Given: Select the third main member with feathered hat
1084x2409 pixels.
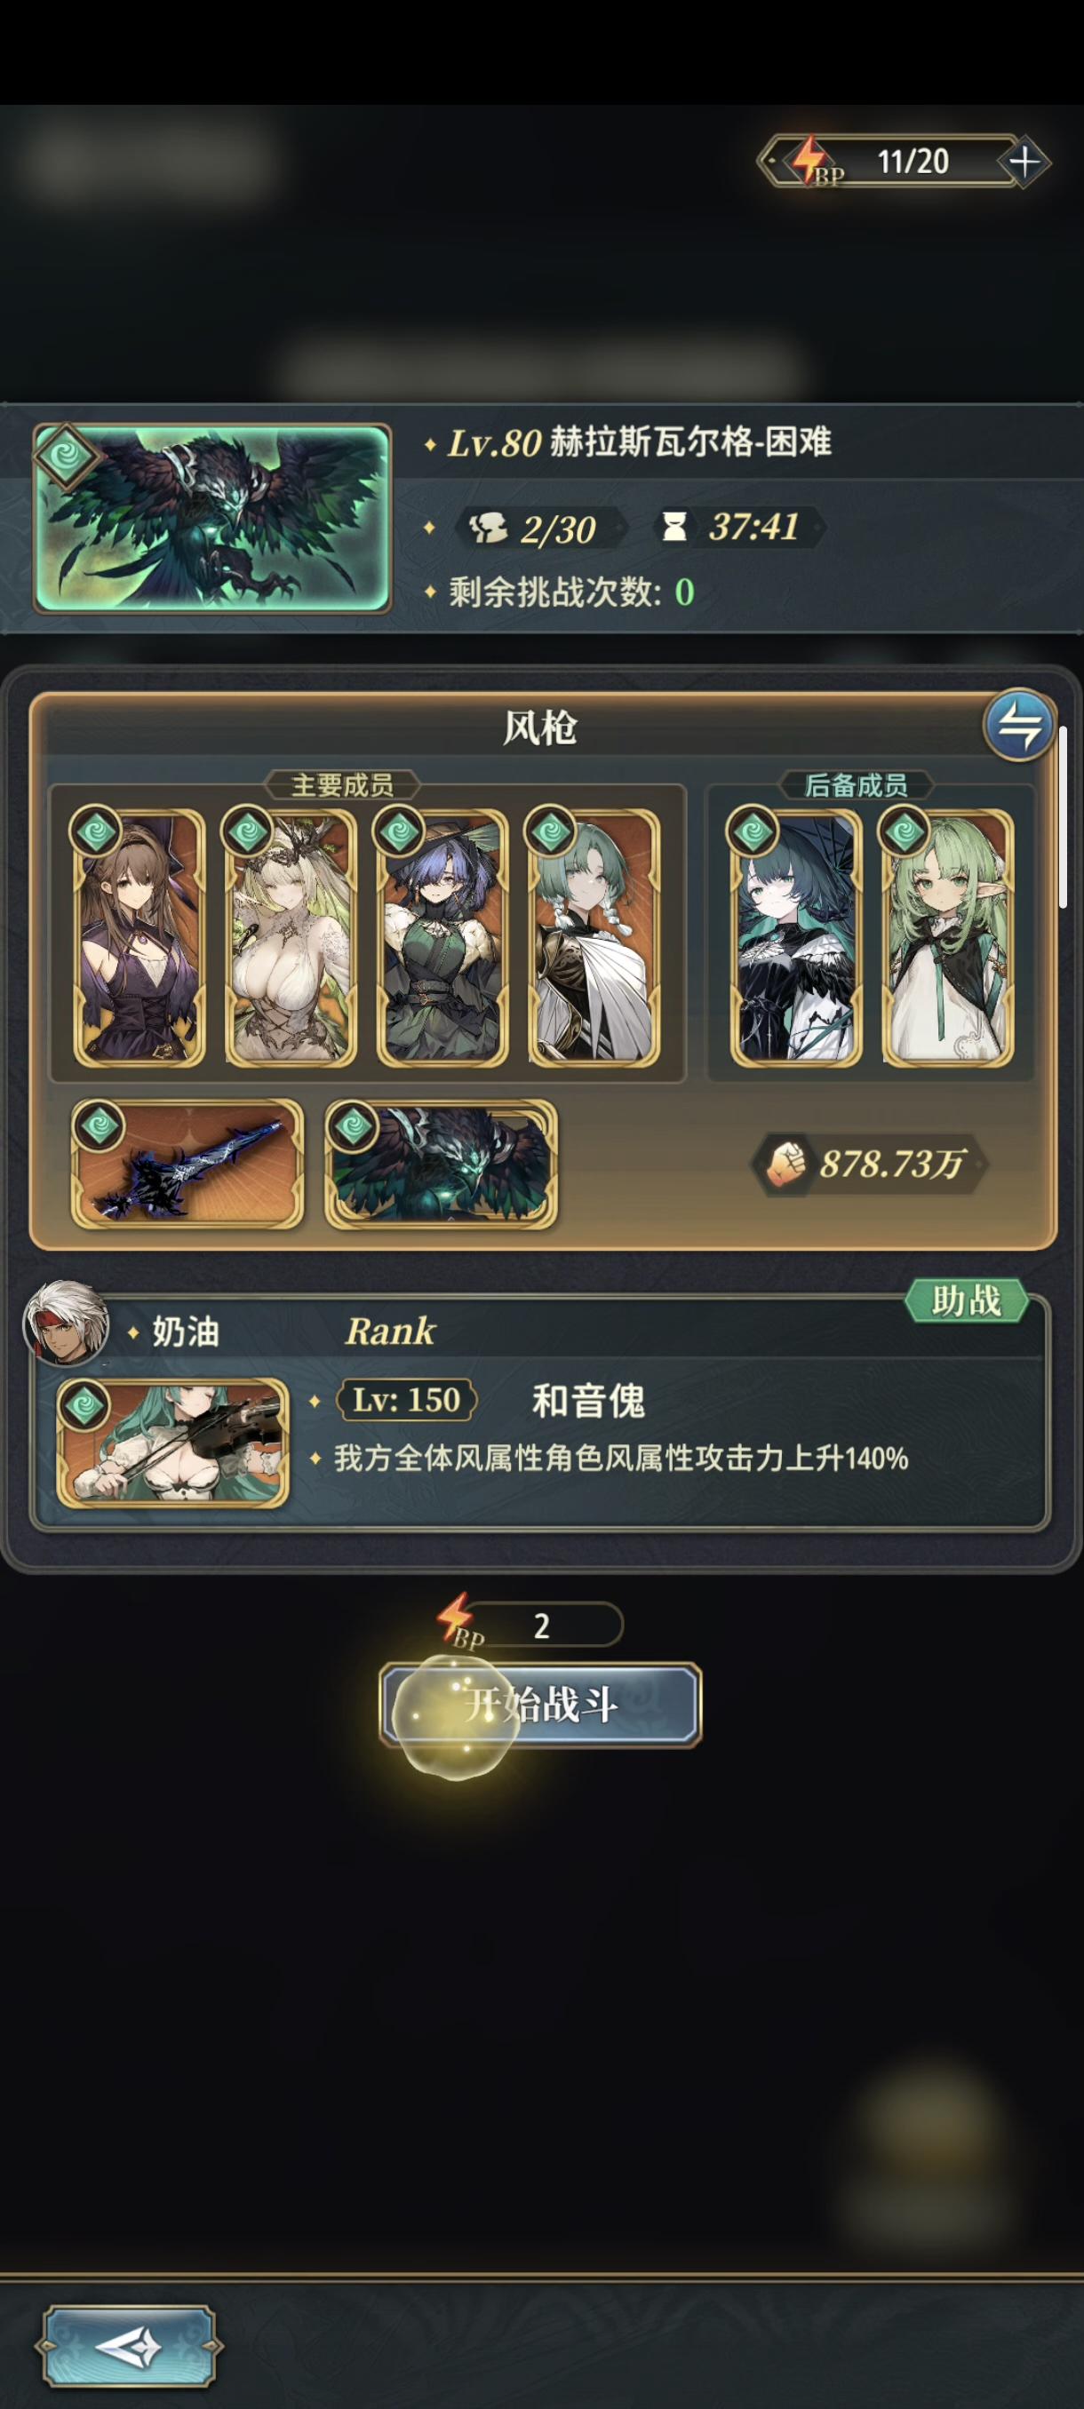Looking at the screenshot, I should pos(442,936).
